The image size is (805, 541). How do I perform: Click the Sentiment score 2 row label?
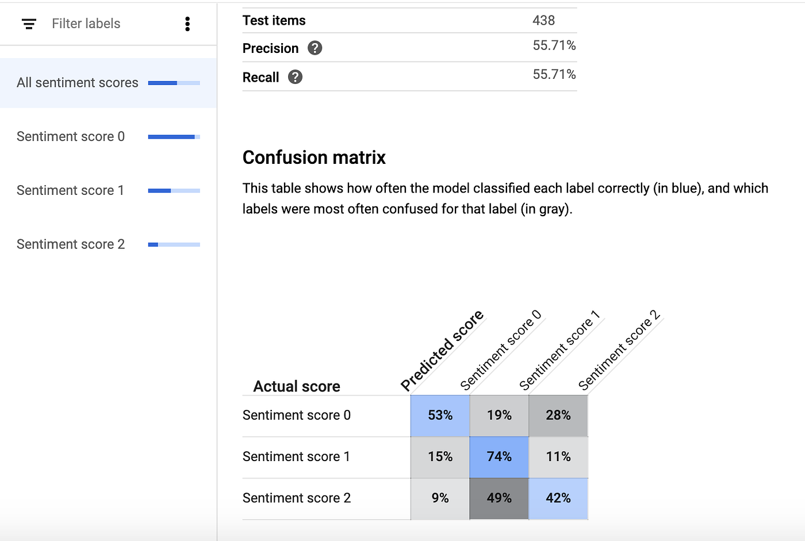[x=297, y=498]
